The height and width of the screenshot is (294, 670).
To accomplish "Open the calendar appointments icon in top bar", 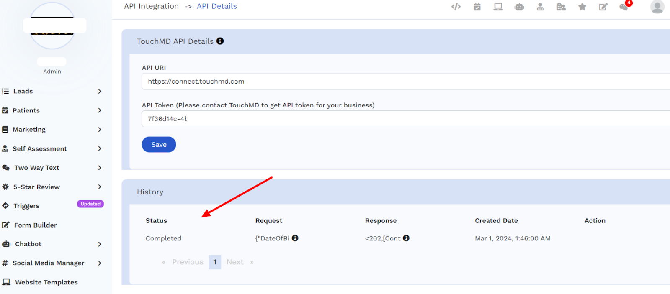I will (x=477, y=7).
